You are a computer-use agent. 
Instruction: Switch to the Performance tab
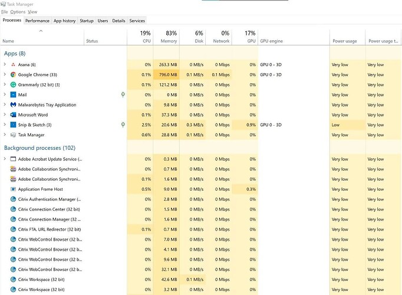click(x=37, y=21)
